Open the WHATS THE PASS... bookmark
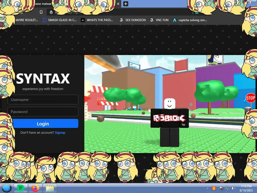 97,20
